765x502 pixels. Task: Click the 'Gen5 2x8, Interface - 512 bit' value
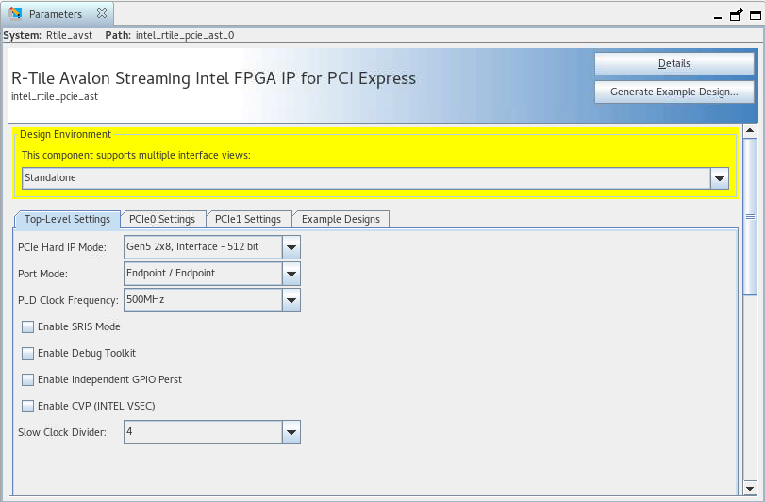pos(192,247)
